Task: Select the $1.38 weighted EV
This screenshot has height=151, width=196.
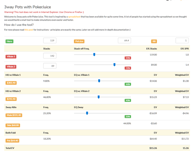Action: 186,81
